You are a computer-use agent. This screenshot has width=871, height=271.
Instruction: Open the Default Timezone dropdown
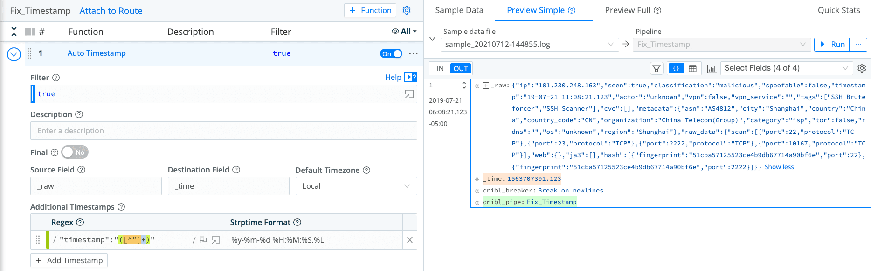356,186
